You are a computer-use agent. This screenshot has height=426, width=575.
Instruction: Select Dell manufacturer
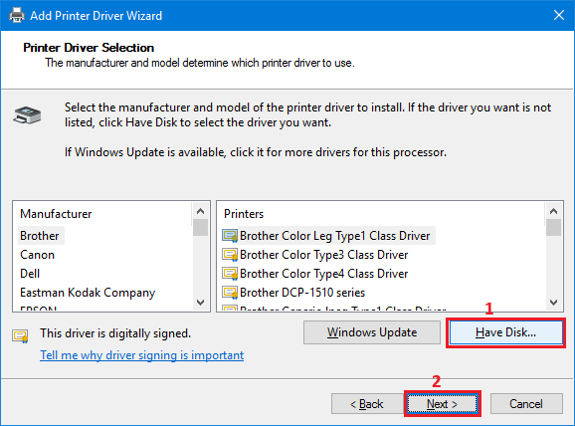click(x=30, y=274)
